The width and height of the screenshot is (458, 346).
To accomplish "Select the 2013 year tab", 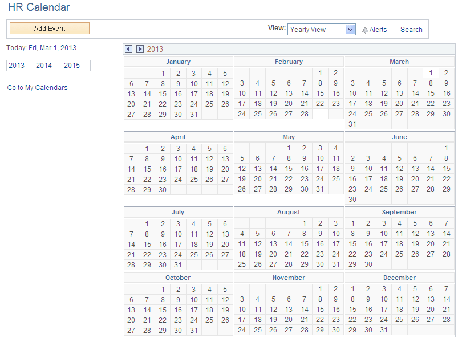I will coord(17,65).
